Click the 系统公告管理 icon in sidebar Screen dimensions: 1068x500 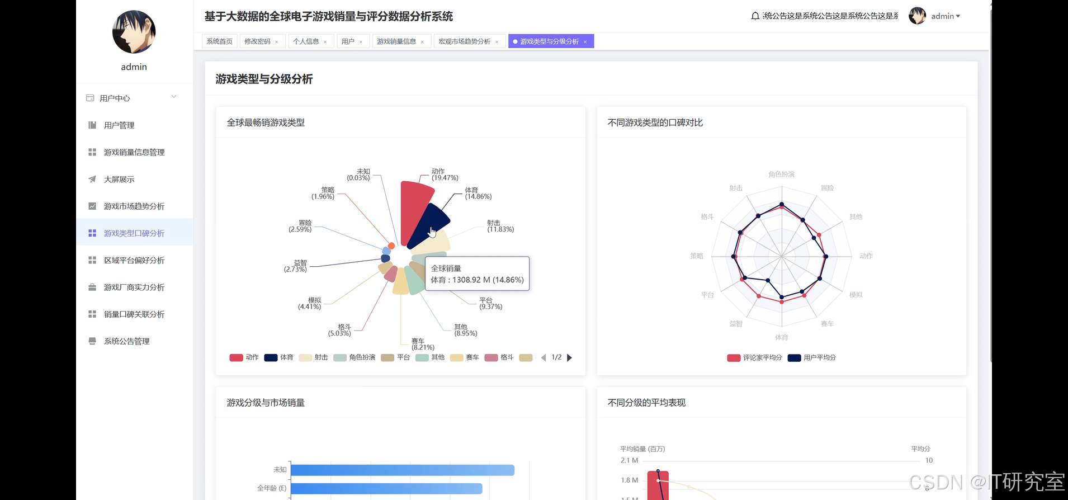(x=92, y=341)
